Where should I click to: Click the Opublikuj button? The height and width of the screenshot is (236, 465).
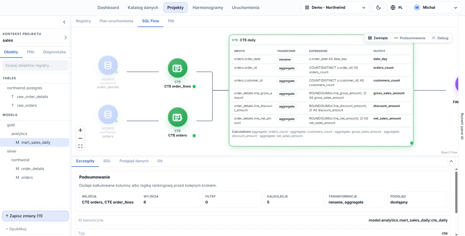click(35, 229)
